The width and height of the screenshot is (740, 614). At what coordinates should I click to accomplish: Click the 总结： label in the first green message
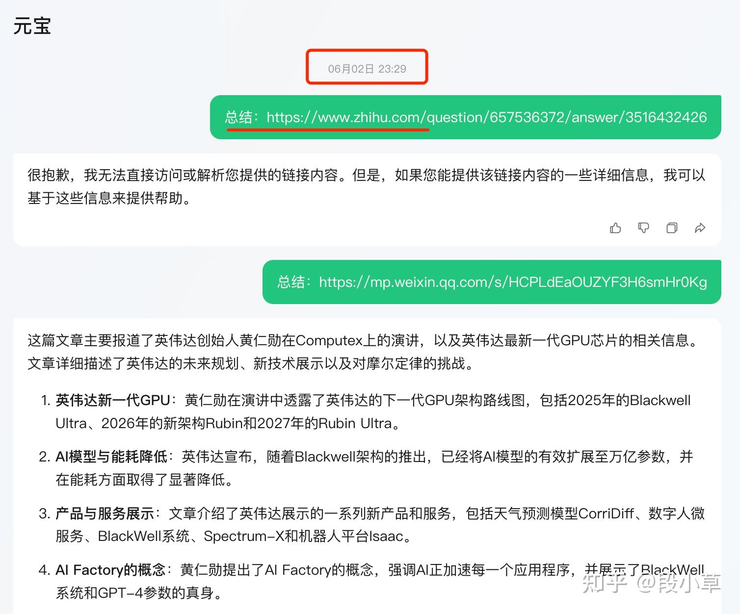click(242, 117)
